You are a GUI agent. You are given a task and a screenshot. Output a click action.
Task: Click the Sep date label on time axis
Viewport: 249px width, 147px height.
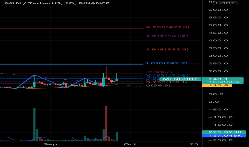(50, 144)
